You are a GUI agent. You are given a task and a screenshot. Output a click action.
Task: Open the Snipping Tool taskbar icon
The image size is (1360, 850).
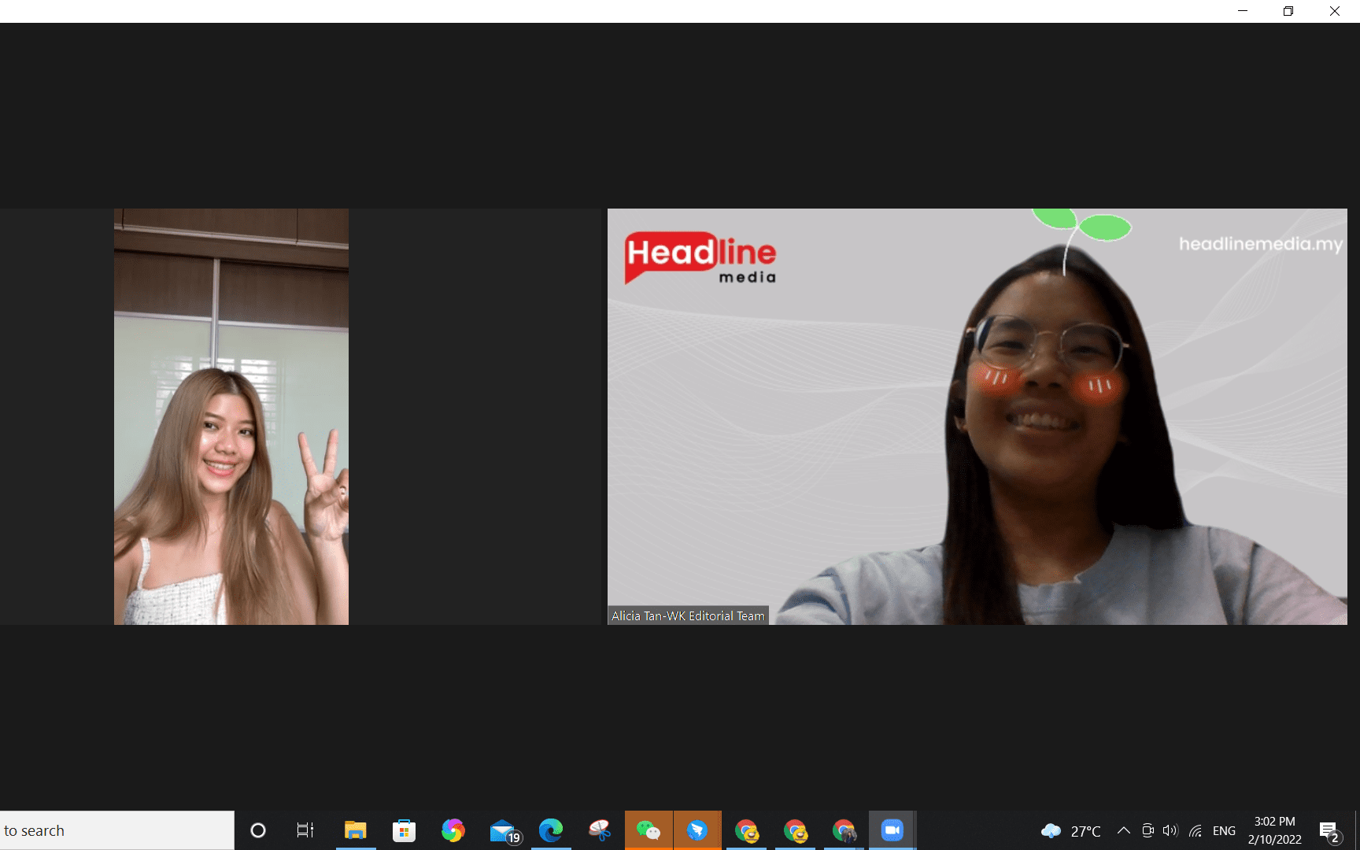600,830
